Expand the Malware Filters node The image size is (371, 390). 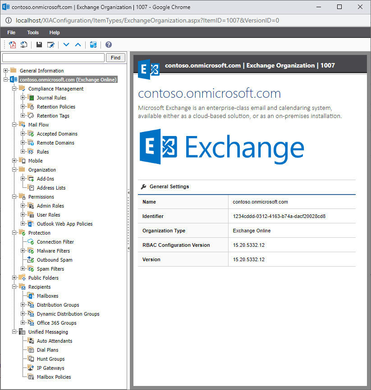tap(23, 251)
